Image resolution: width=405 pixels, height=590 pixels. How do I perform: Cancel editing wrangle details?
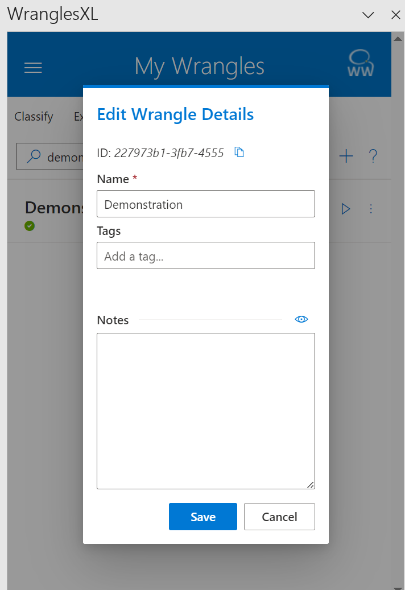279,517
